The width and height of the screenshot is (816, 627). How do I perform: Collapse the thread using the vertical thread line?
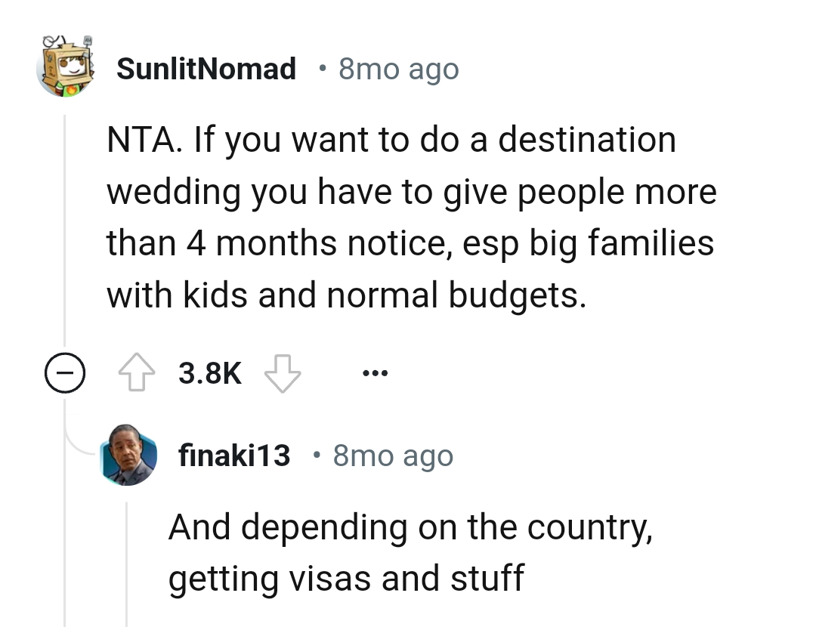[x=63, y=227]
